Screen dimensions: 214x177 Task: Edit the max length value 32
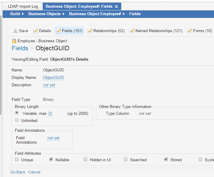coord(50,113)
